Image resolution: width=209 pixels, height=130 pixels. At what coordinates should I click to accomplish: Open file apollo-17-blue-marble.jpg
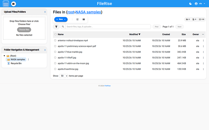coord(70,52)
